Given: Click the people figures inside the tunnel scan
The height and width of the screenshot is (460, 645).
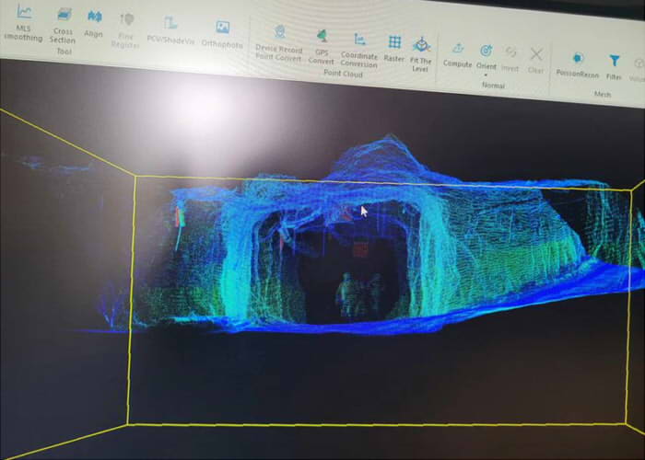Looking at the screenshot, I should (359, 295).
